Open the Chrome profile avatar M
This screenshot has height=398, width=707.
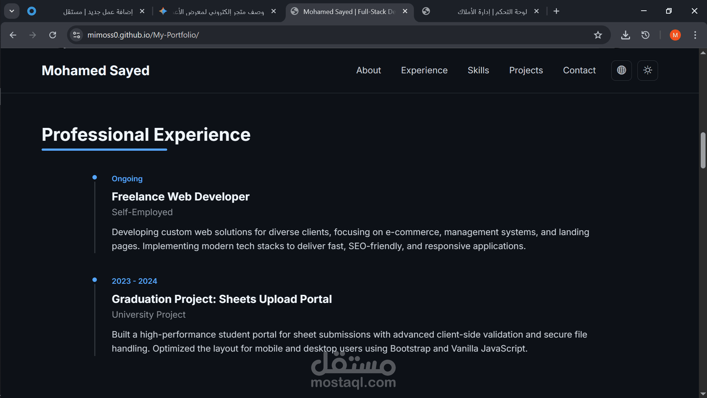pos(675,35)
